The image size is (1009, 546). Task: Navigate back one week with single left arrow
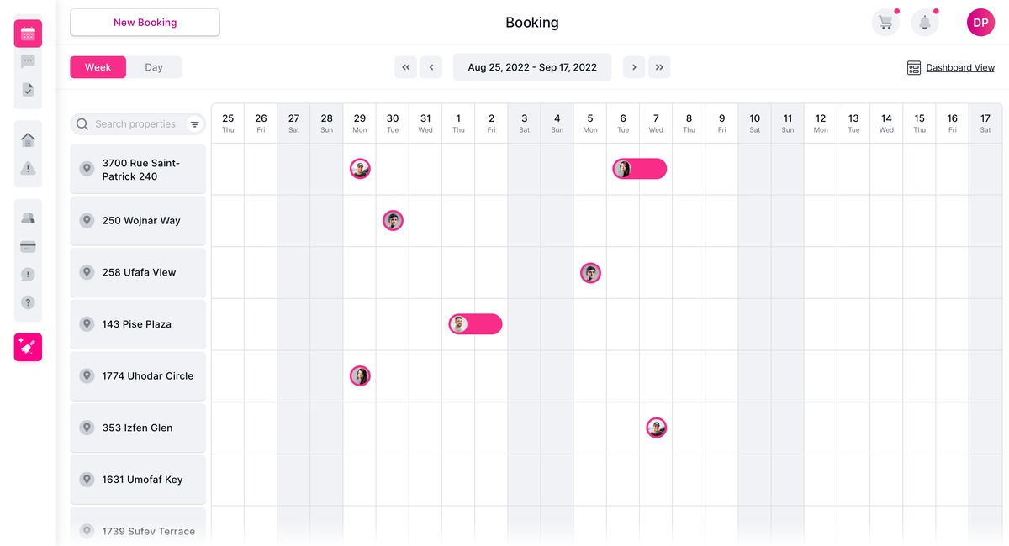[x=431, y=66]
